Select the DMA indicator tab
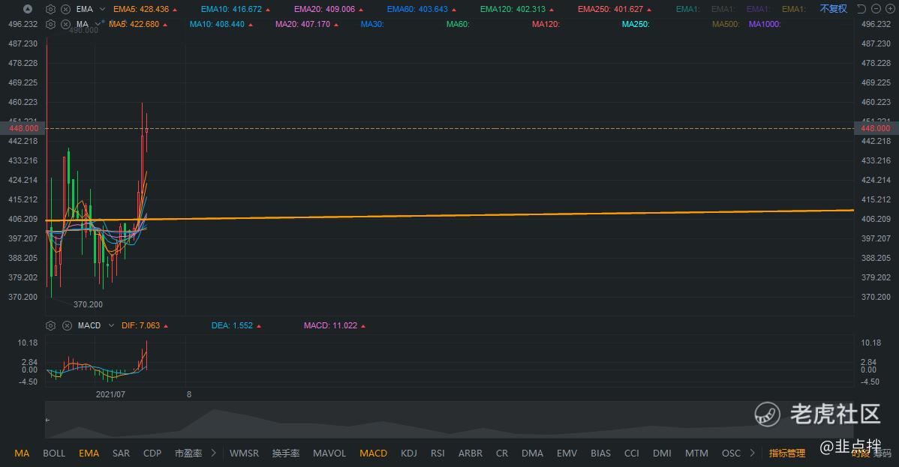 532,454
